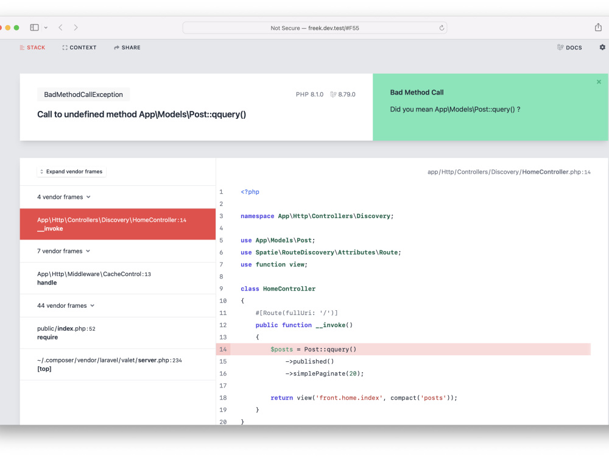609x457 pixels.
Task: Click the return view line 18
Action: coord(364,398)
